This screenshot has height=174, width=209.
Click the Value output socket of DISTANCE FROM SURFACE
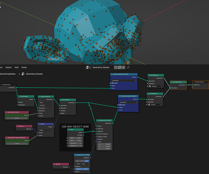[x=29, y=141]
